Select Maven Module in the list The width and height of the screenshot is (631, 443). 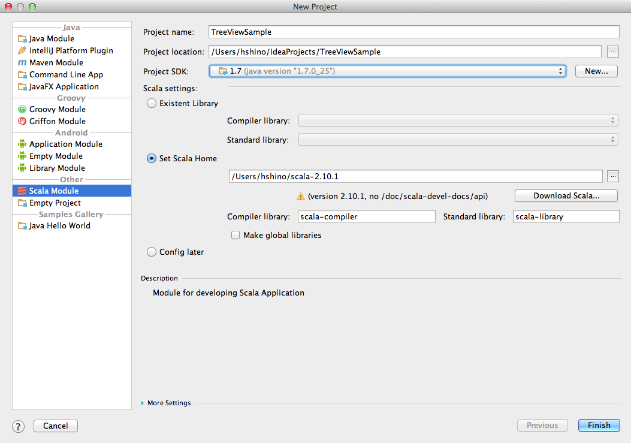pos(72,62)
